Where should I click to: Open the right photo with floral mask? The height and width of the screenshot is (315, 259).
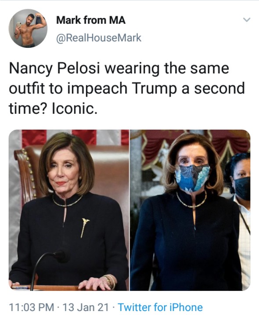coord(190,210)
